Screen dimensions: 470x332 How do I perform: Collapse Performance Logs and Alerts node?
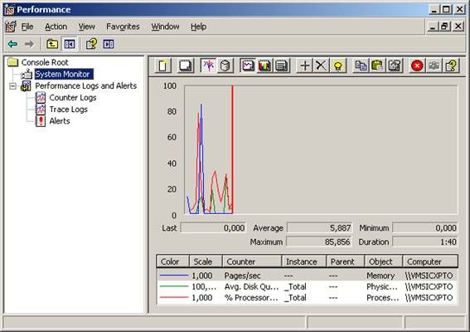(12, 86)
